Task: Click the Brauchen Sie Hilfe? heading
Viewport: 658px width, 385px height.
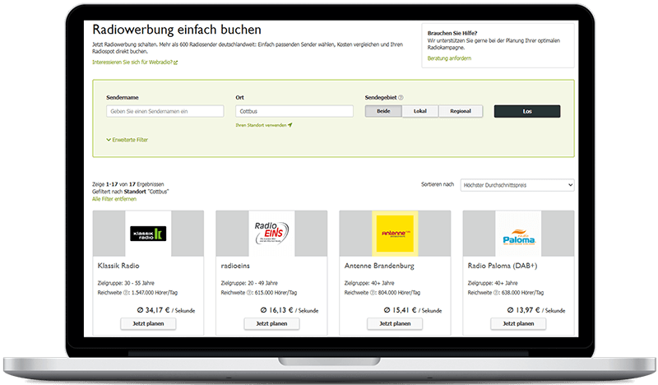Action: click(452, 33)
